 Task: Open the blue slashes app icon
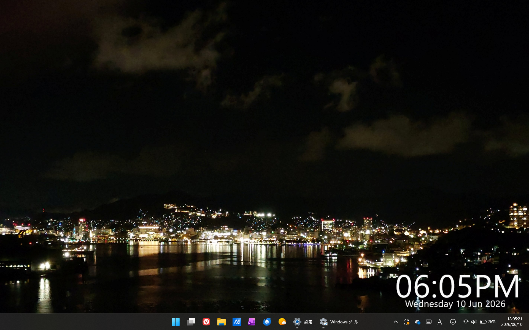pos(236,322)
